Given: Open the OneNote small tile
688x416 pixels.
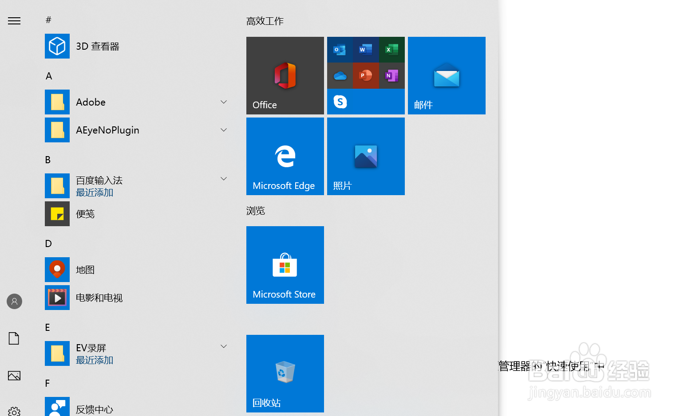Looking at the screenshot, I should click(391, 75).
